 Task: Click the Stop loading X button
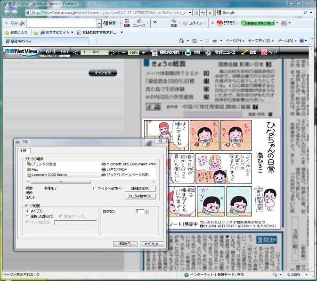210,13
